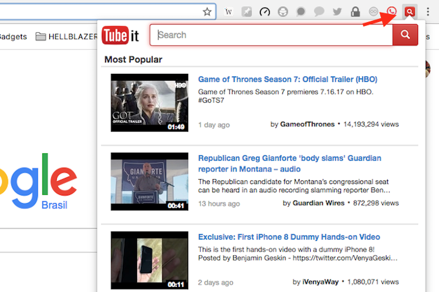This screenshot has width=439, height=292.
Task: Open Game of Thrones Season 7 trailer link
Action: point(287,79)
